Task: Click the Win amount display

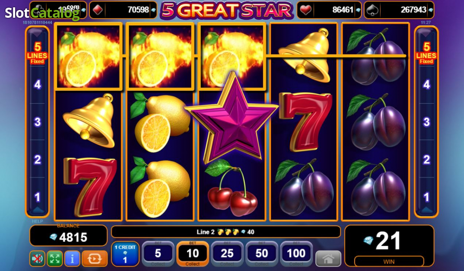Action: 389,246
